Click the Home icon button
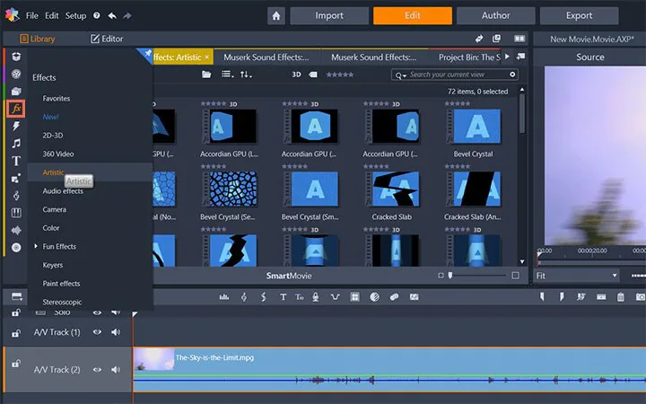The height and width of the screenshot is (404, 646). pos(276,15)
